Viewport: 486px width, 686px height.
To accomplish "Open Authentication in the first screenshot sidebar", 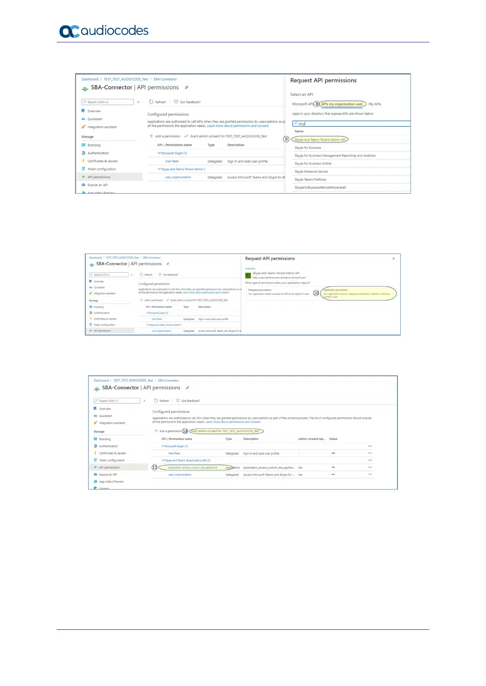I will 98,153.
